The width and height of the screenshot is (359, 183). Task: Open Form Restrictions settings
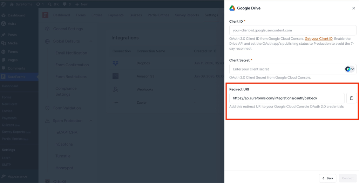point(71,77)
